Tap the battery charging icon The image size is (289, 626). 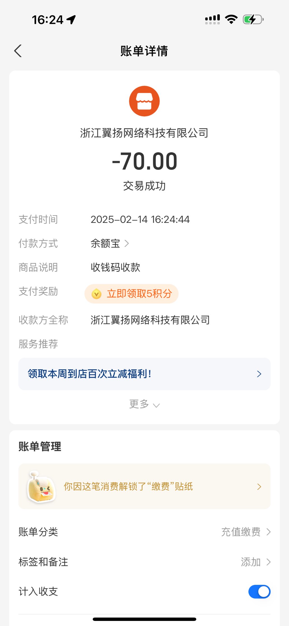253,19
